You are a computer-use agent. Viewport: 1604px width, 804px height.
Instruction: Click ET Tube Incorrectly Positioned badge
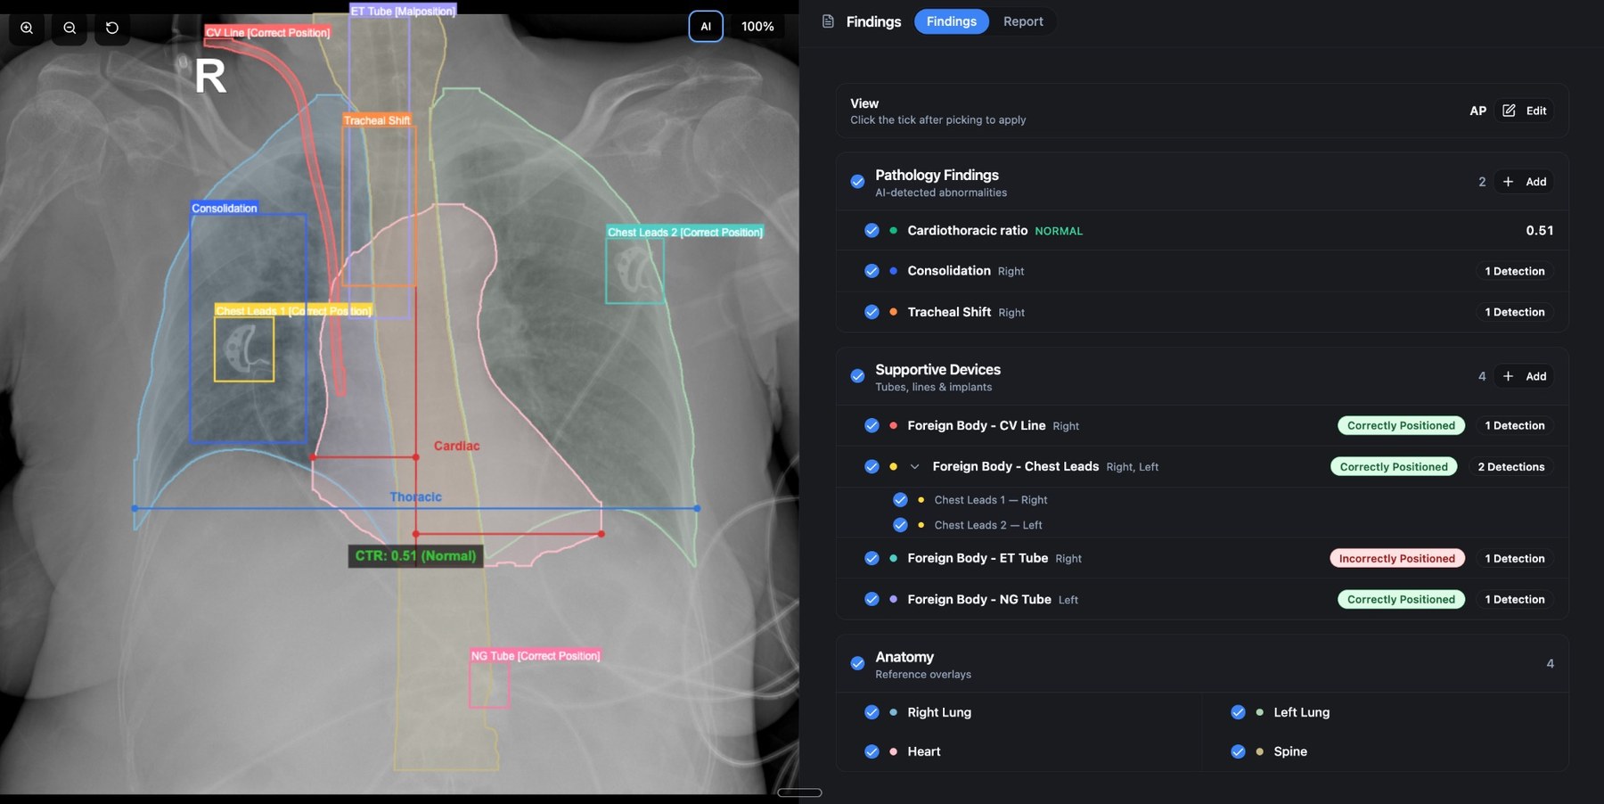1396,558
